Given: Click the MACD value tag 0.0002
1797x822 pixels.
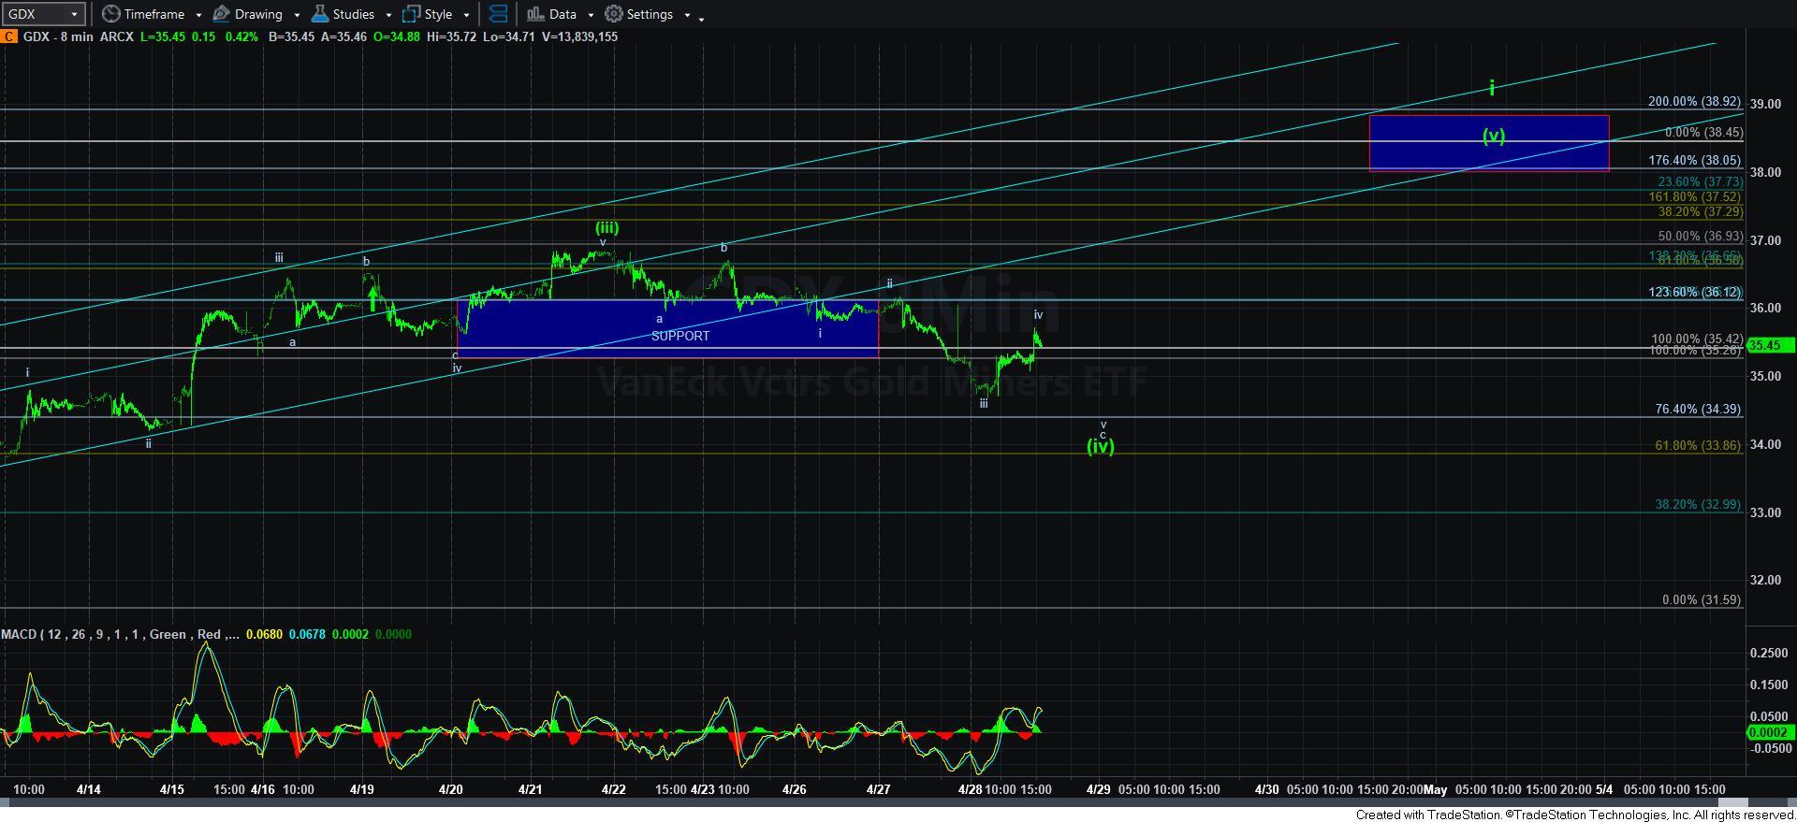Looking at the screenshot, I should 1771,732.
